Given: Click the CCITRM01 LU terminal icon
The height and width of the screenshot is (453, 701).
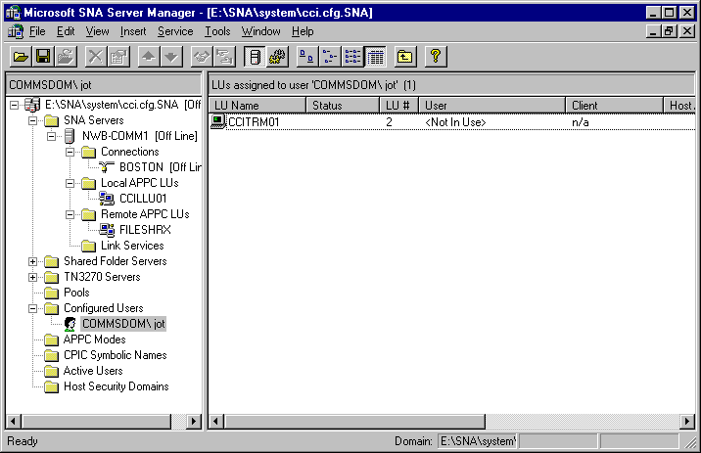Looking at the screenshot, I should tap(217, 122).
